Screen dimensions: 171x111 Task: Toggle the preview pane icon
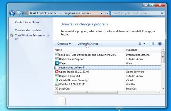coord(152,44)
